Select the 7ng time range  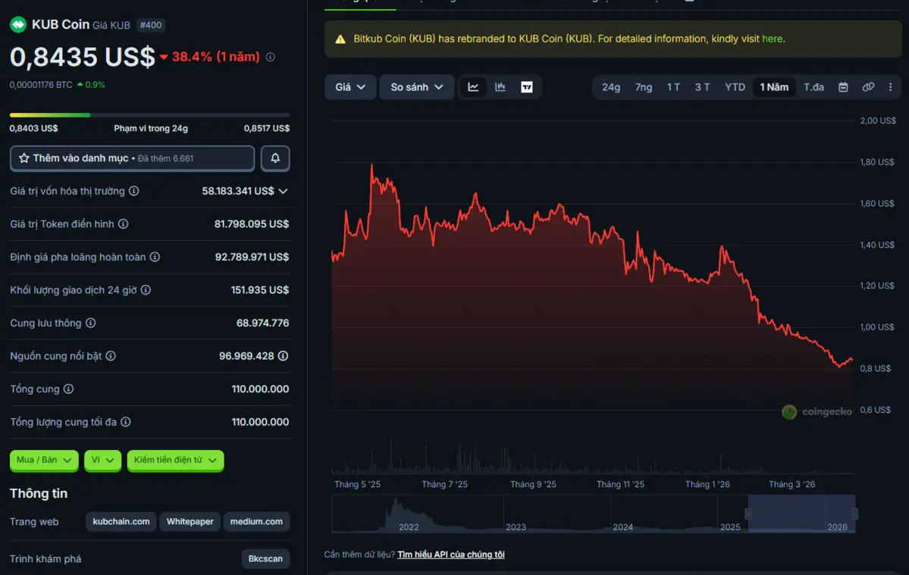pyautogui.click(x=644, y=87)
